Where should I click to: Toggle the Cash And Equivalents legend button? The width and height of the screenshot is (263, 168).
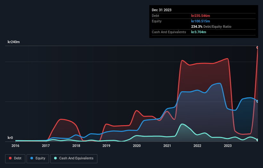coord(74,158)
